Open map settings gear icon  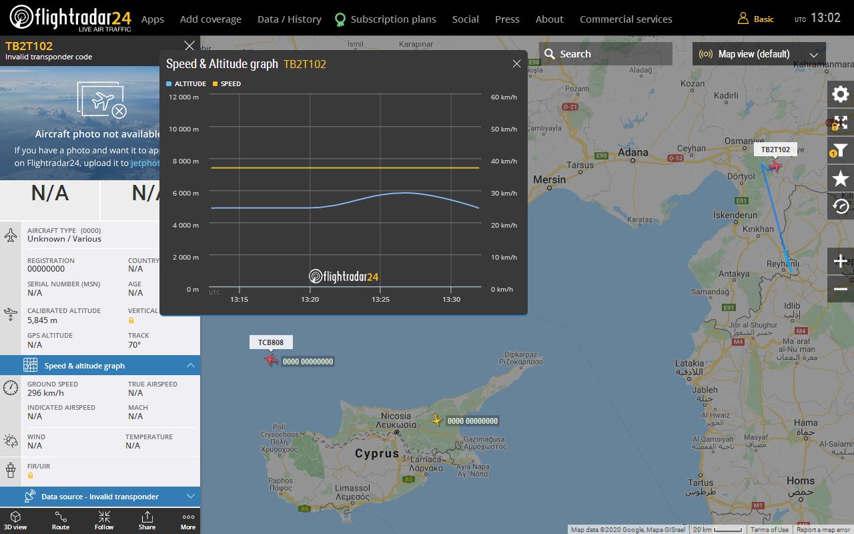point(841,94)
